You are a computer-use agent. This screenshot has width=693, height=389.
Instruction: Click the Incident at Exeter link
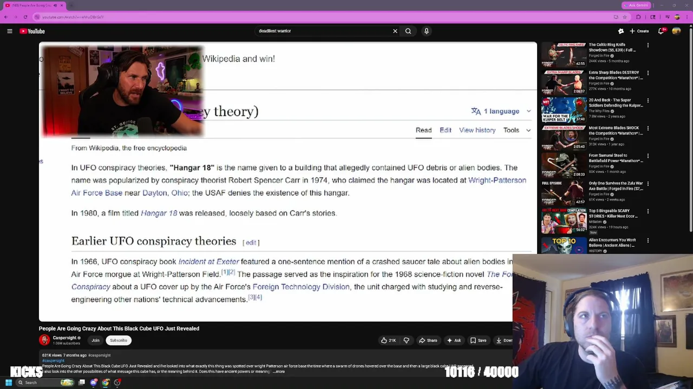tap(208, 261)
